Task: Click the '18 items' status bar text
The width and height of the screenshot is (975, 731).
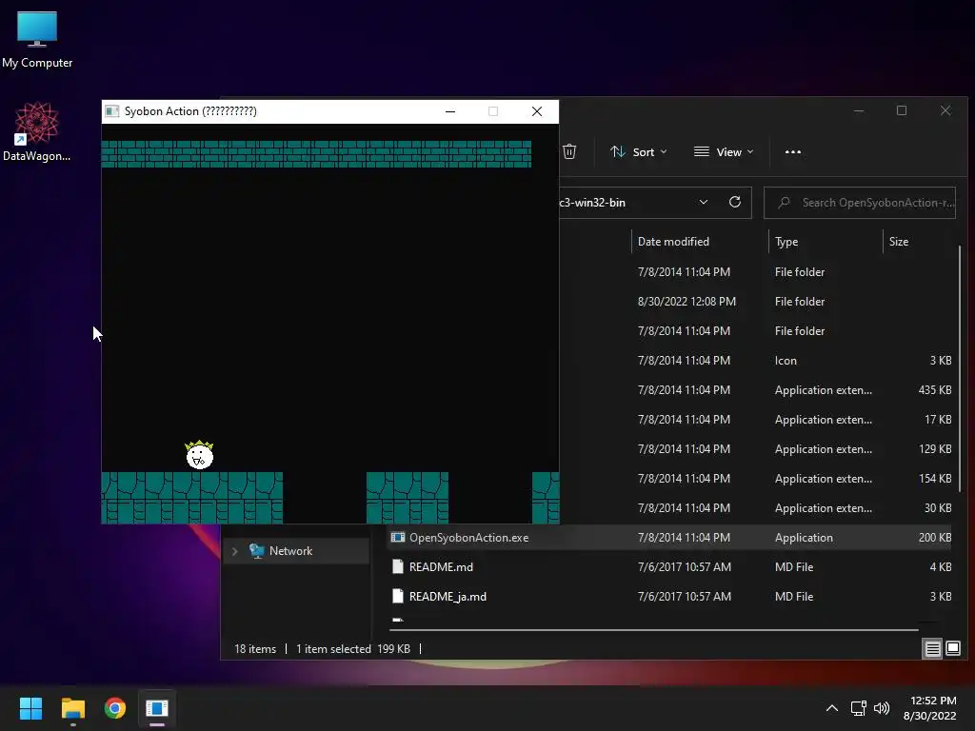Action: click(255, 649)
